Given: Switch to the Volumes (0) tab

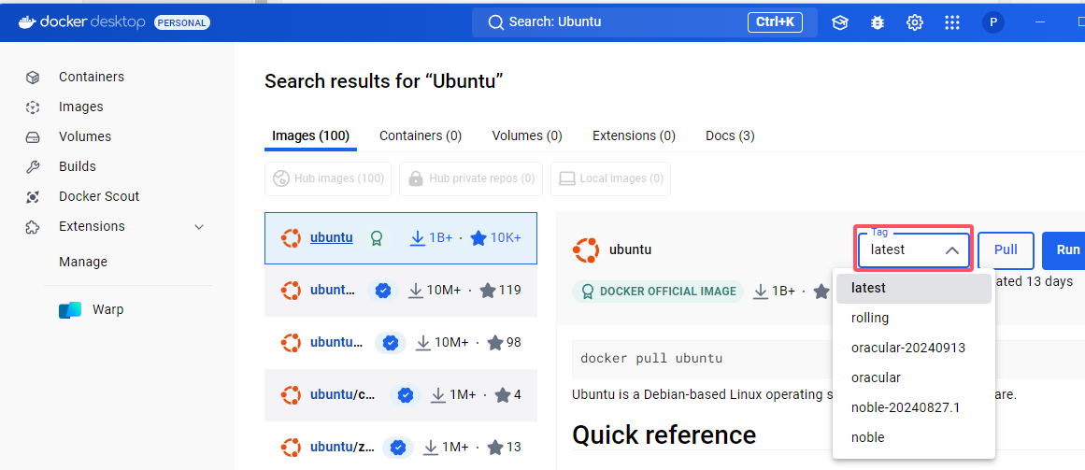Looking at the screenshot, I should point(527,135).
